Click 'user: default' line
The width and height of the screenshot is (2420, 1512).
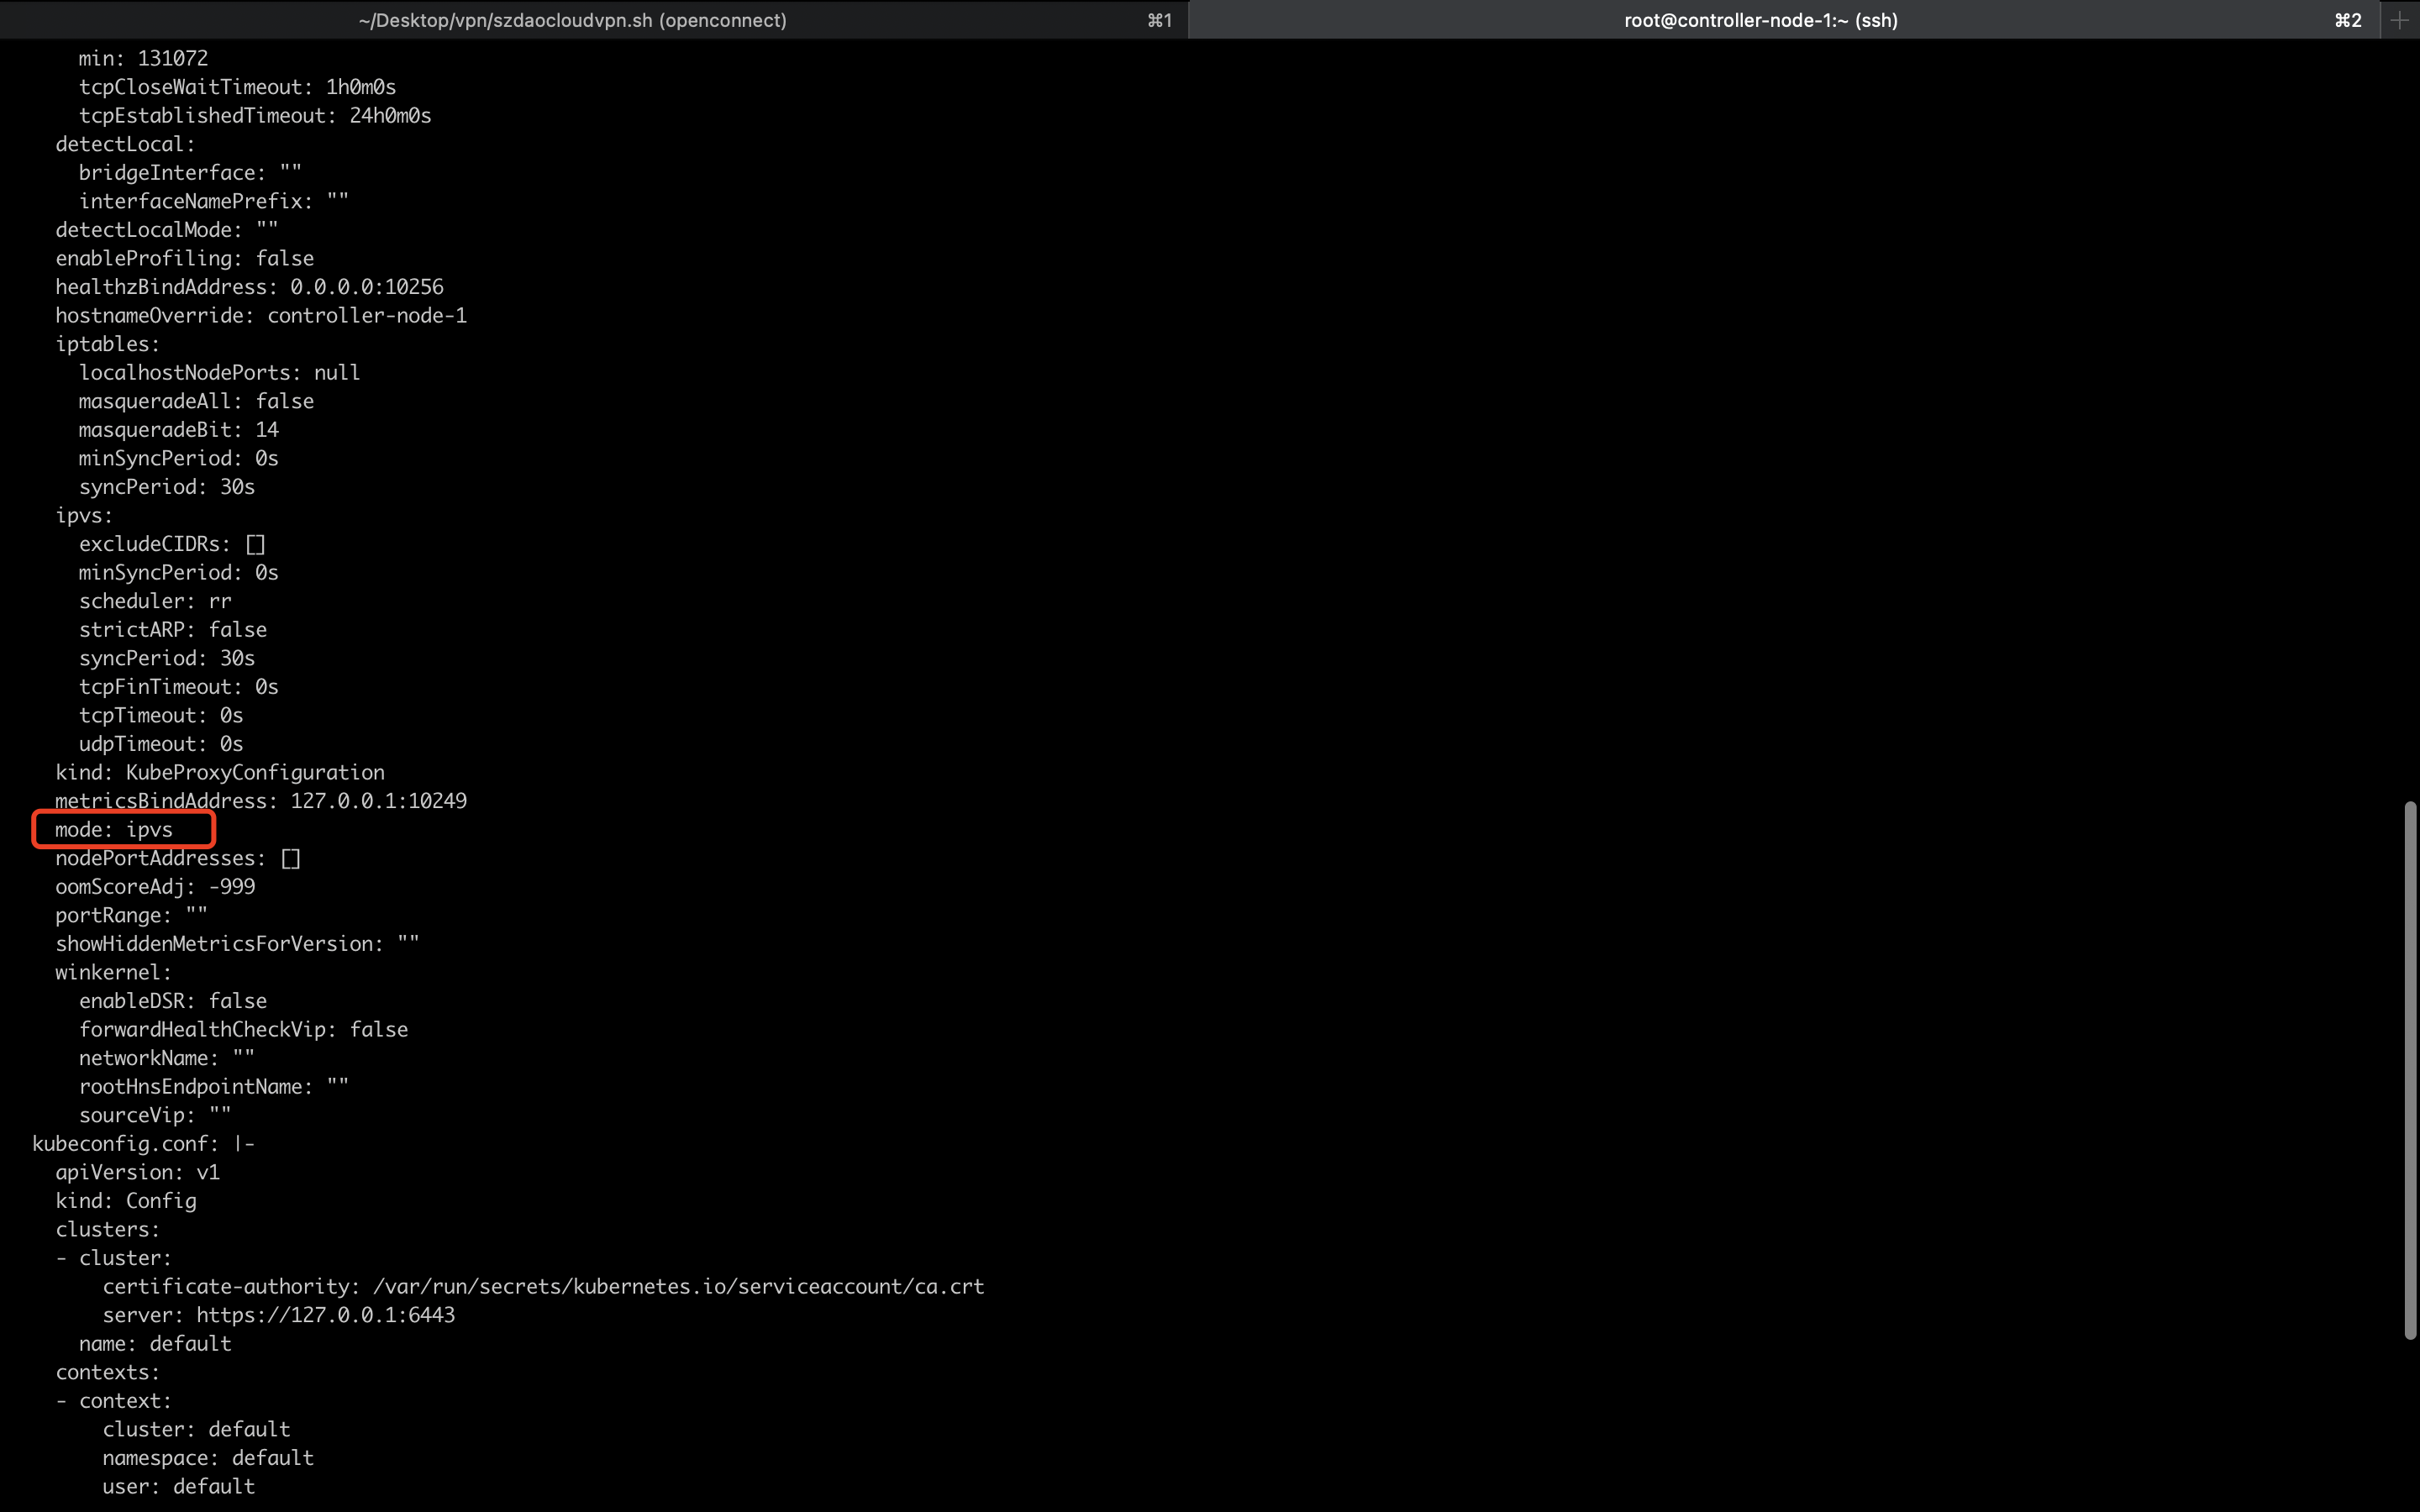178,1487
